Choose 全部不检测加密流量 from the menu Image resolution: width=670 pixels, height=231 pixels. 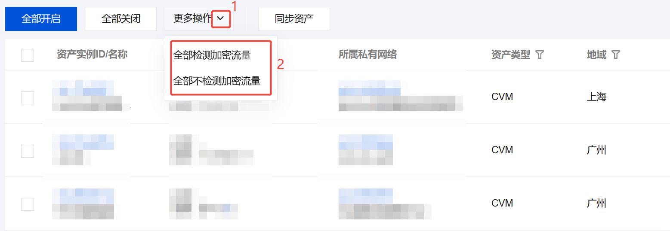(x=217, y=81)
